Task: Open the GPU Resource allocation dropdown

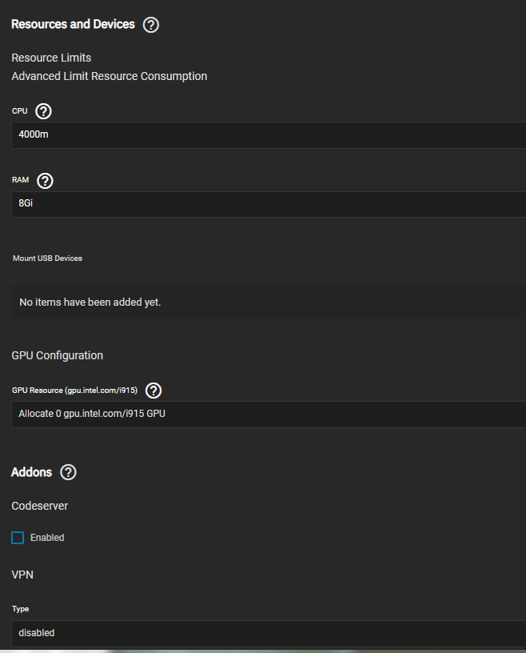Action: click(x=269, y=415)
